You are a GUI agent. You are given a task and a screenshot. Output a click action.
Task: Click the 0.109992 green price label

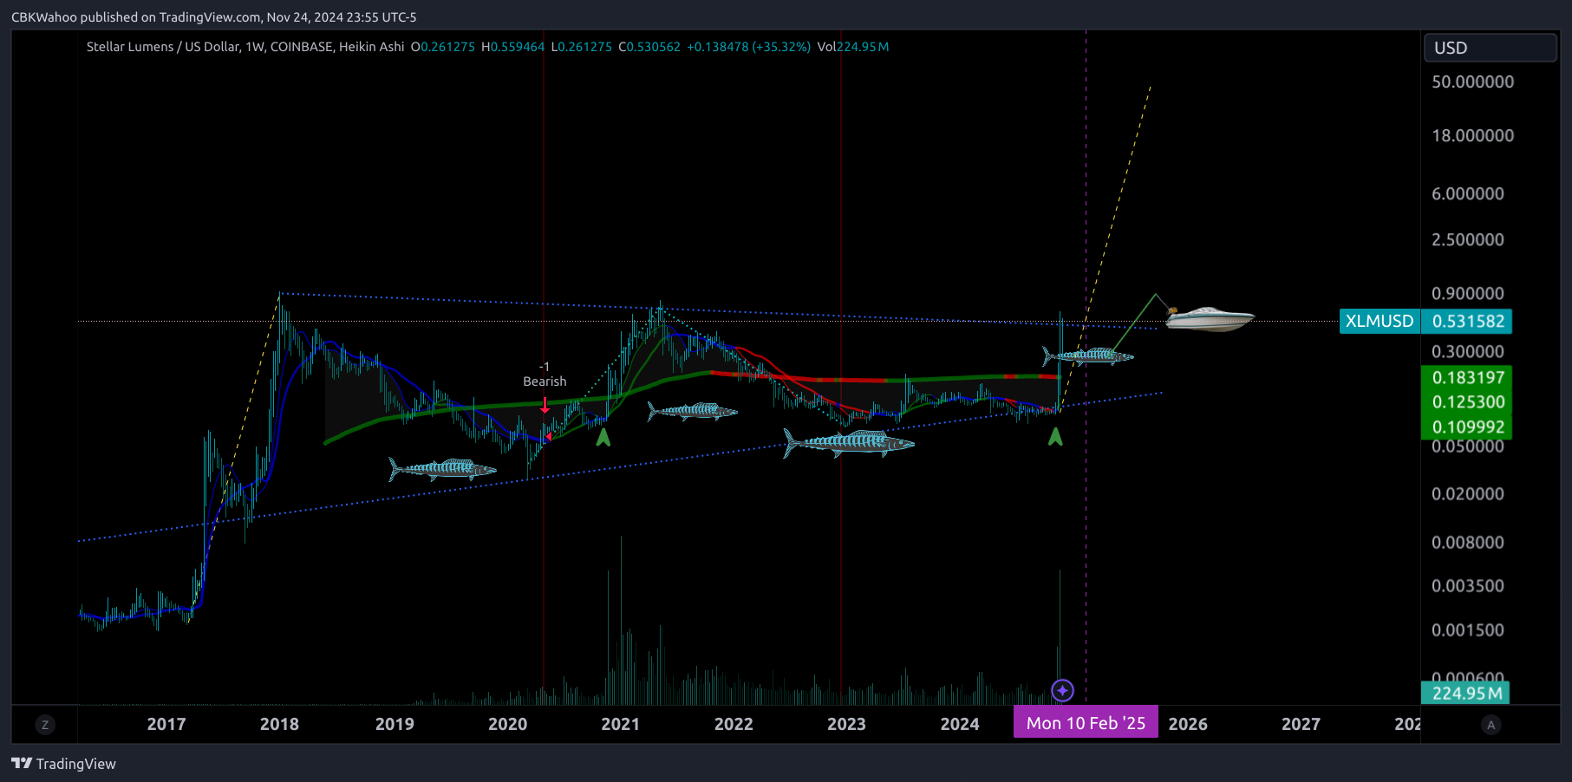click(x=1467, y=427)
